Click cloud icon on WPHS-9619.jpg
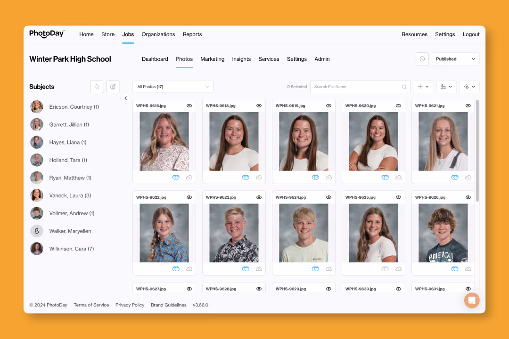Viewport: 509px width, 339px height. point(329,177)
